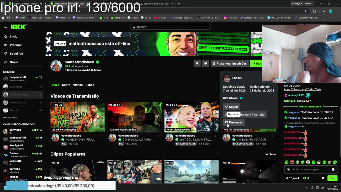Open chat settings gear
This screenshot has height=192, width=341.
(x=323, y=178)
